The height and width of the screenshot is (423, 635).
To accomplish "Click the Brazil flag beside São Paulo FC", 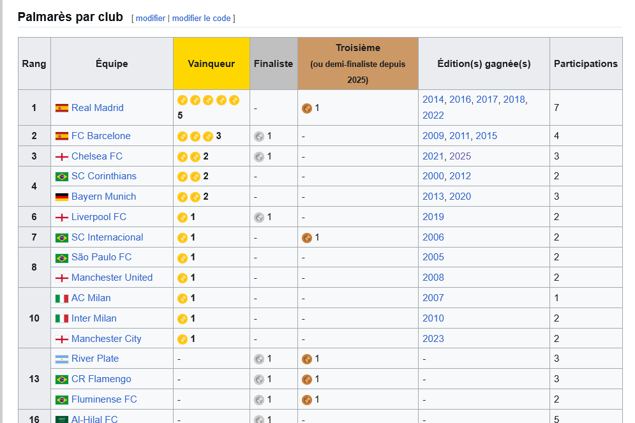I will coord(61,258).
